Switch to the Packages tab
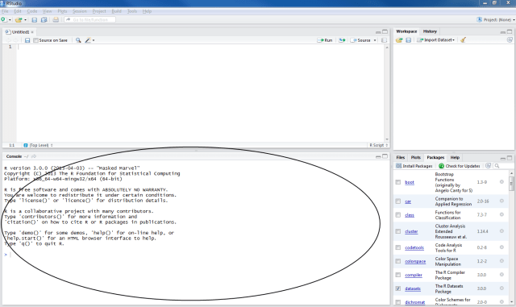Viewport: 516px width, 307px height. [435, 157]
